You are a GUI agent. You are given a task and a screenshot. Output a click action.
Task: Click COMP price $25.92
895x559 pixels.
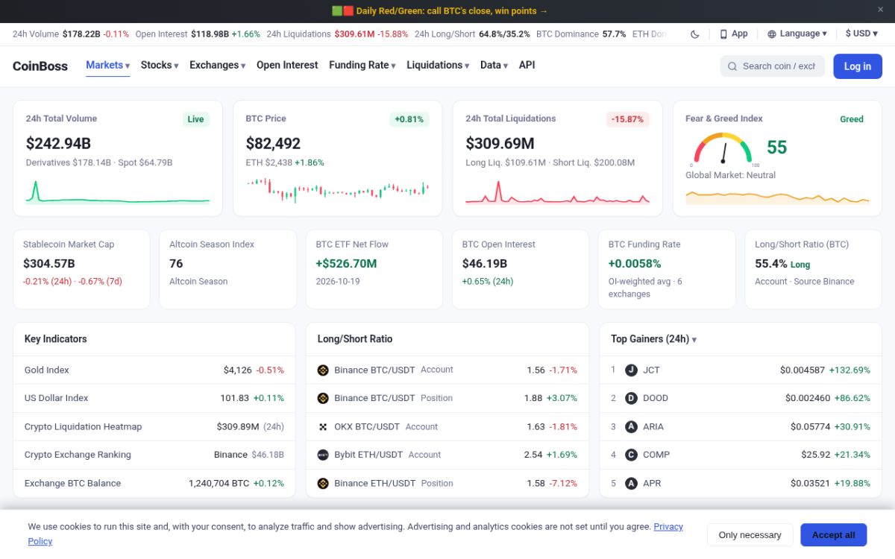pos(816,455)
